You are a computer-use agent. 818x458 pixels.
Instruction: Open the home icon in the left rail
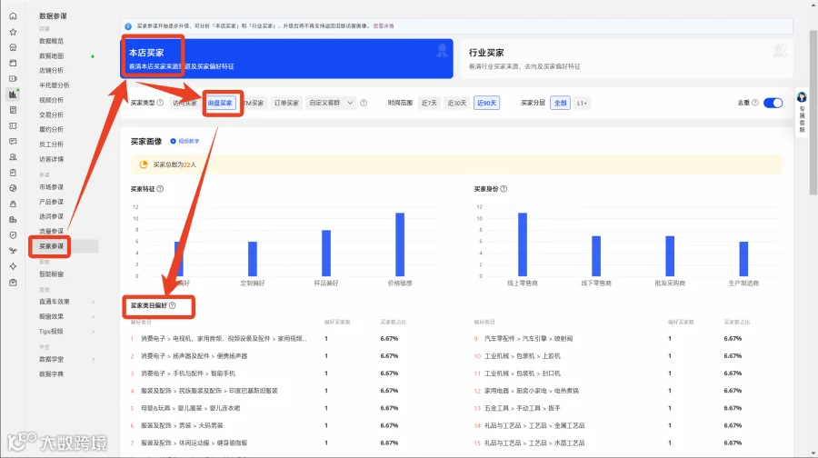(x=13, y=16)
